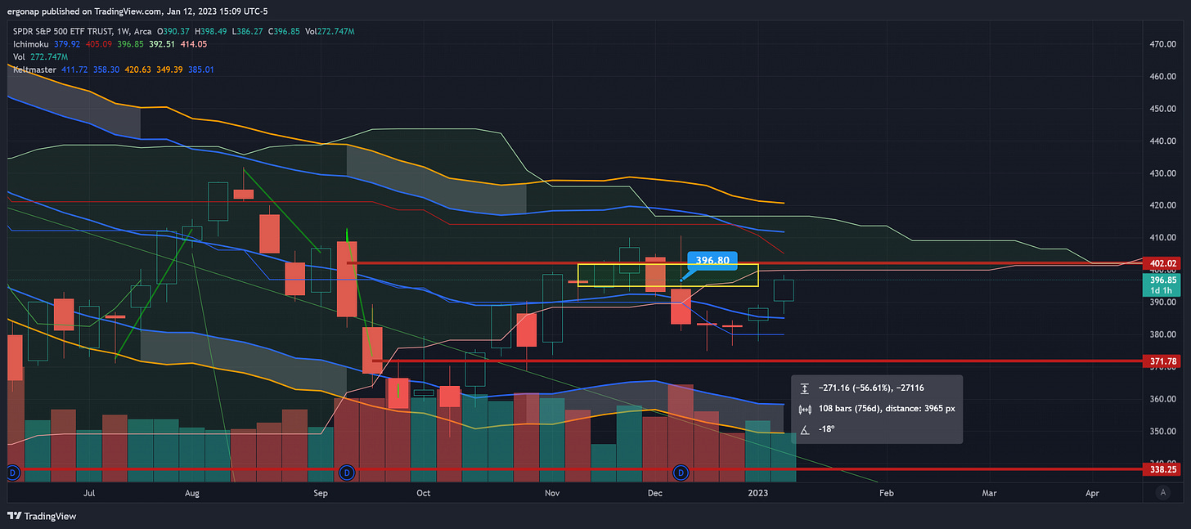
Task: Click Keltmaster value 411.72
Action: [76, 70]
